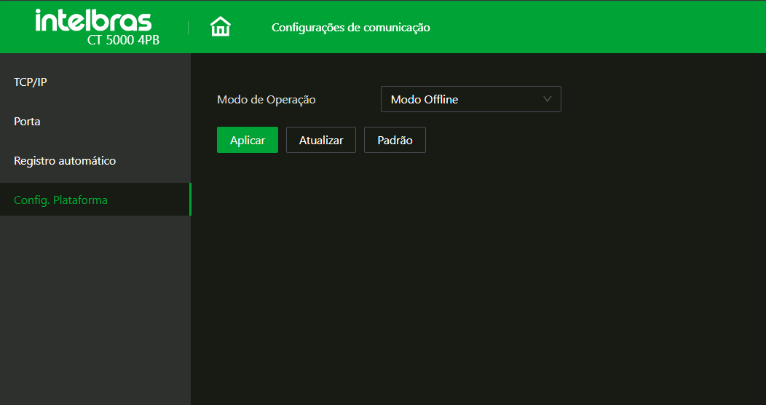Select the 'Modo Offline' text in combo box
This screenshot has width=766, height=405.
pyautogui.click(x=425, y=100)
